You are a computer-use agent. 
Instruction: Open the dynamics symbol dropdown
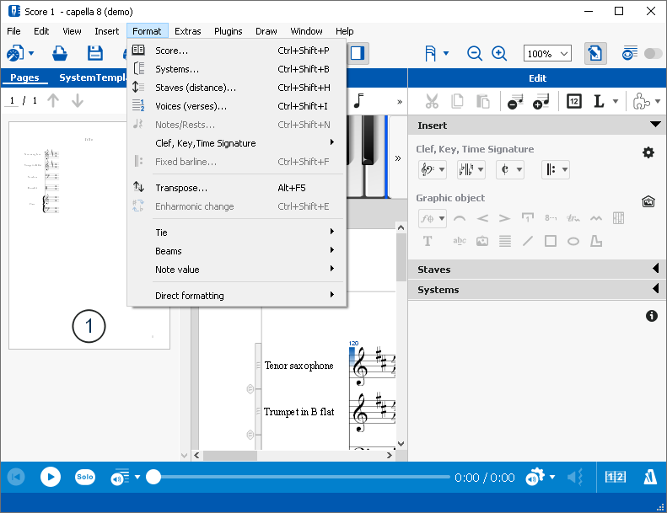coord(433,218)
